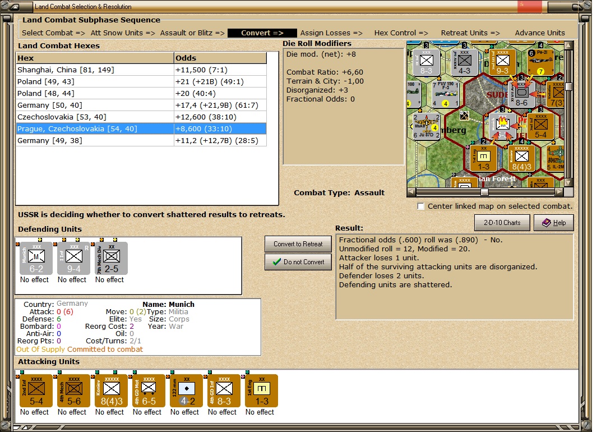Viewport: 606px width, 432px height.
Task: Click the IL-2M aircraft counter on map
Action: point(556,158)
